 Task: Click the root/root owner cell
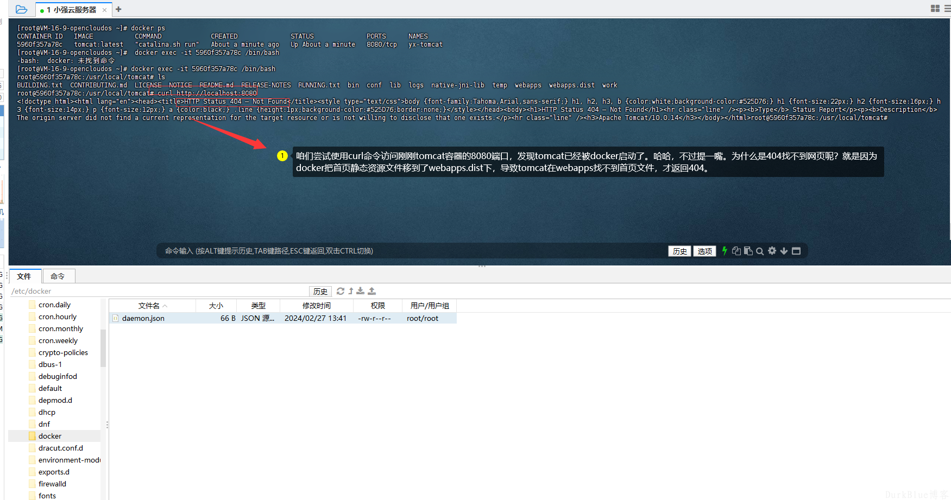click(x=423, y=318)
